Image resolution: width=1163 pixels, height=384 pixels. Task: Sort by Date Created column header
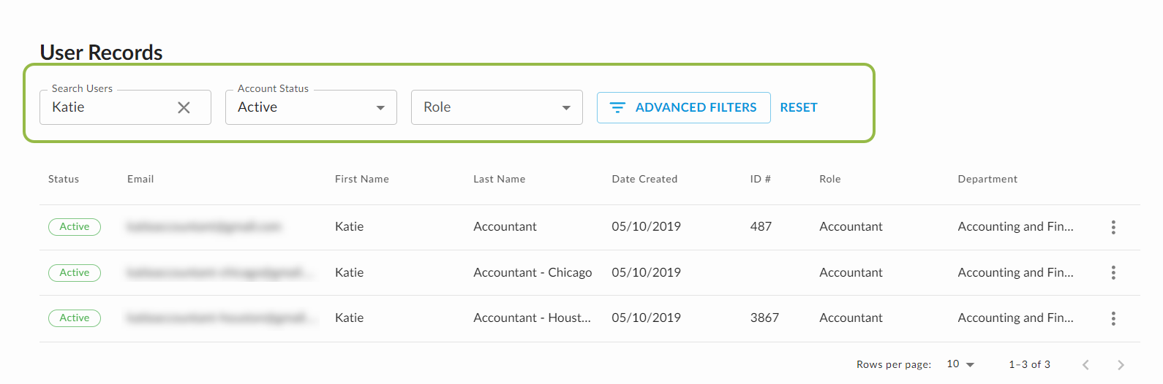tap(644, 179)
